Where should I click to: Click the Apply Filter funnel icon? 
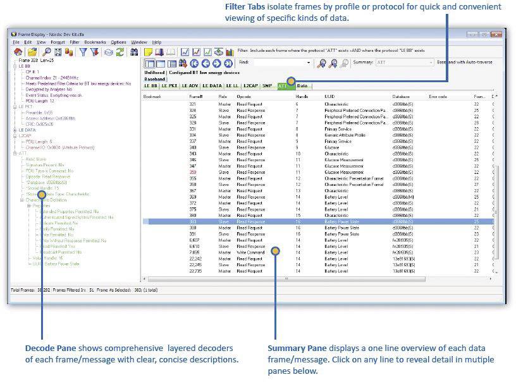[83, 52]
